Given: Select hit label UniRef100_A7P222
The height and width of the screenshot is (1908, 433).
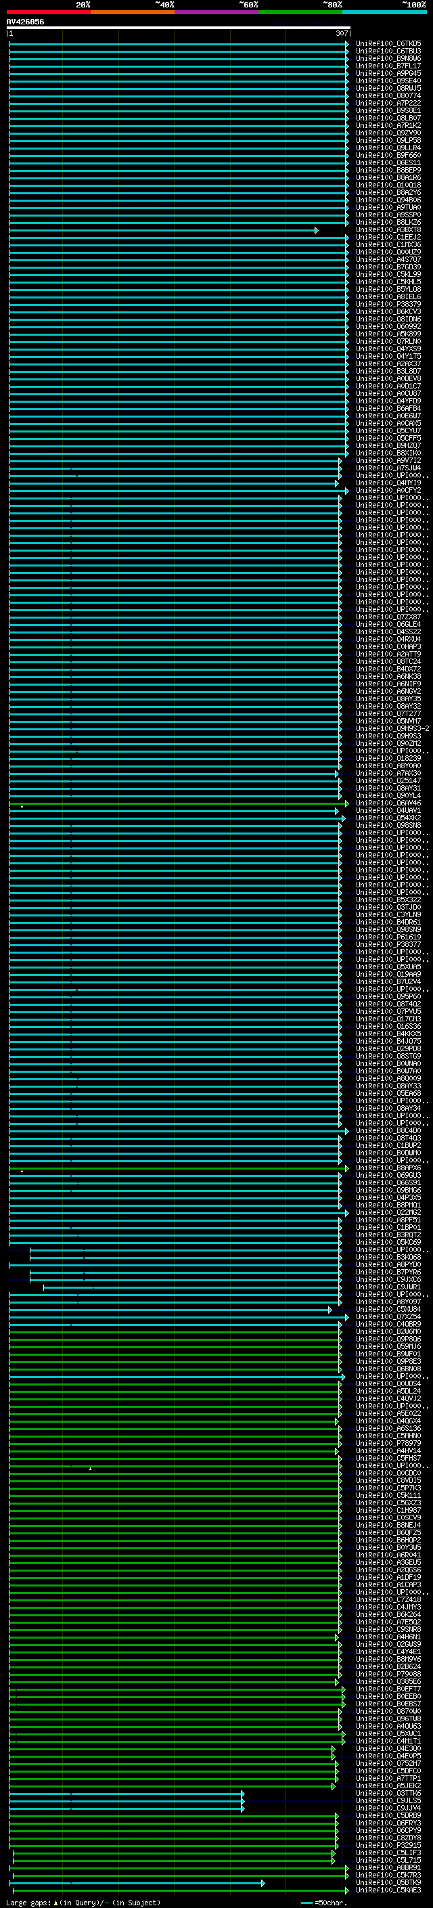Looking at the screenshot, I should (388, 103).
